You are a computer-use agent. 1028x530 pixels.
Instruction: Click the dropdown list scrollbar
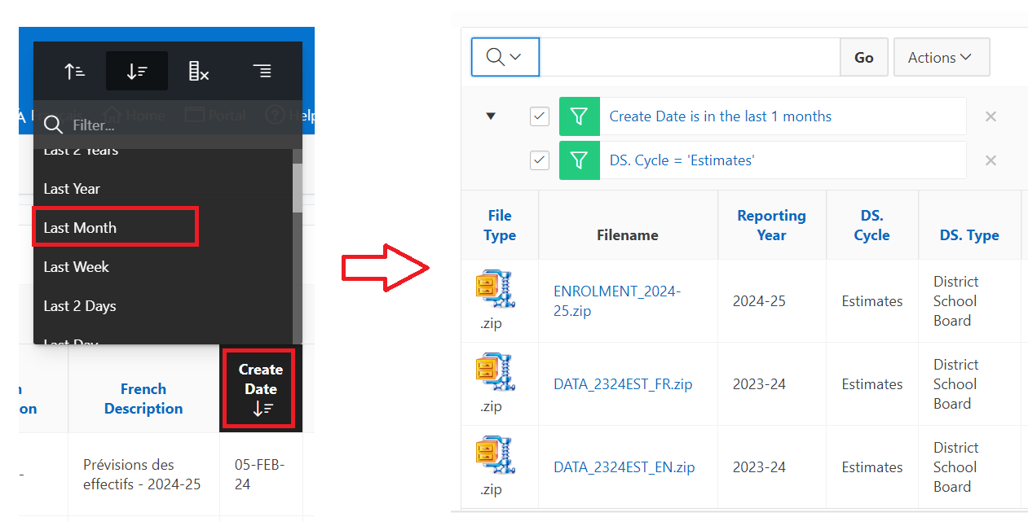click(298, 187)
